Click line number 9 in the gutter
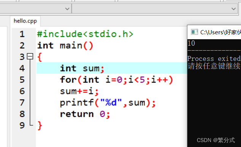Viewport: 241px width, 147px height. click(22, 125)
